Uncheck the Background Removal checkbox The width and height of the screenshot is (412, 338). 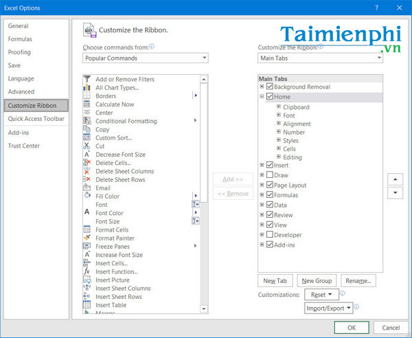[x=270, y=87]
